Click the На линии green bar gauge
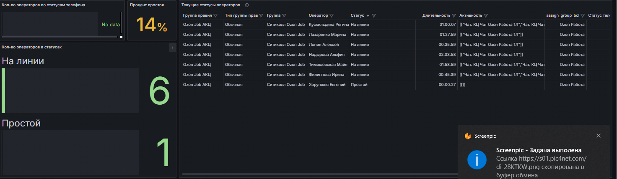617x179 pixels. 70,91
